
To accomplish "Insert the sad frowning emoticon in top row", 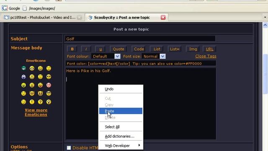I will click(x=49, y=68).
